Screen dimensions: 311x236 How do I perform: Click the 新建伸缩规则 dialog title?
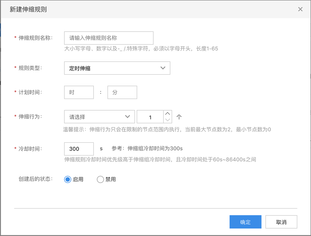point(28,9)
